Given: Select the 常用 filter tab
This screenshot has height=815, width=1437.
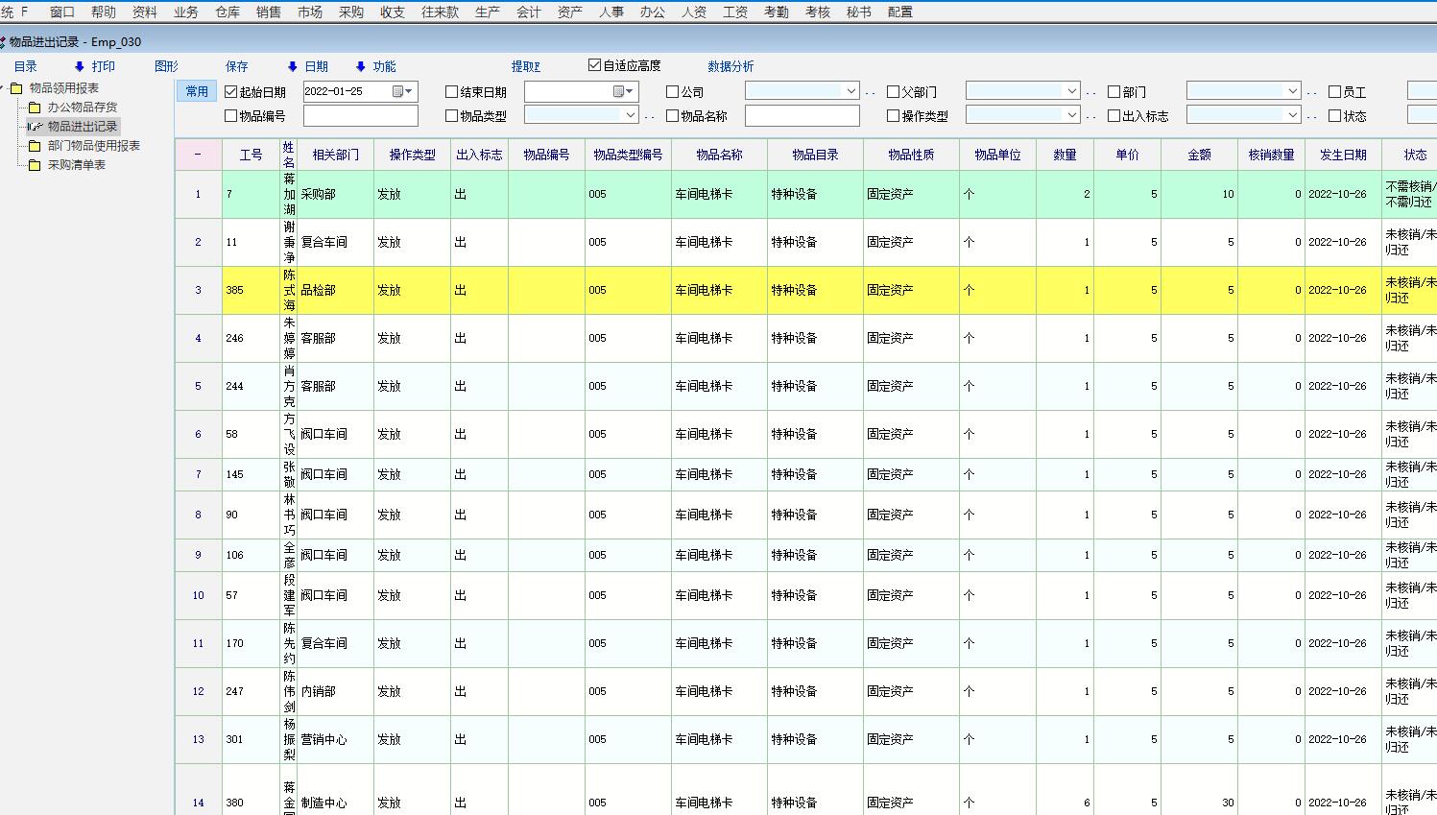Looking at the screenshot, I should pyautogui.click(x=197, y=91).
